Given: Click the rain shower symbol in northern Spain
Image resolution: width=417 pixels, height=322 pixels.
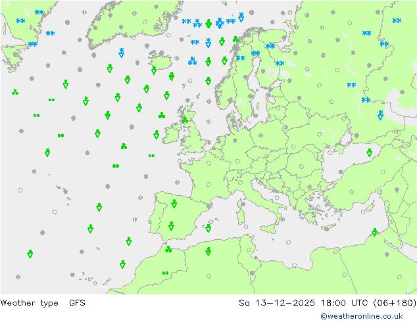Looking at the screenshot, I should pos(174,204).
